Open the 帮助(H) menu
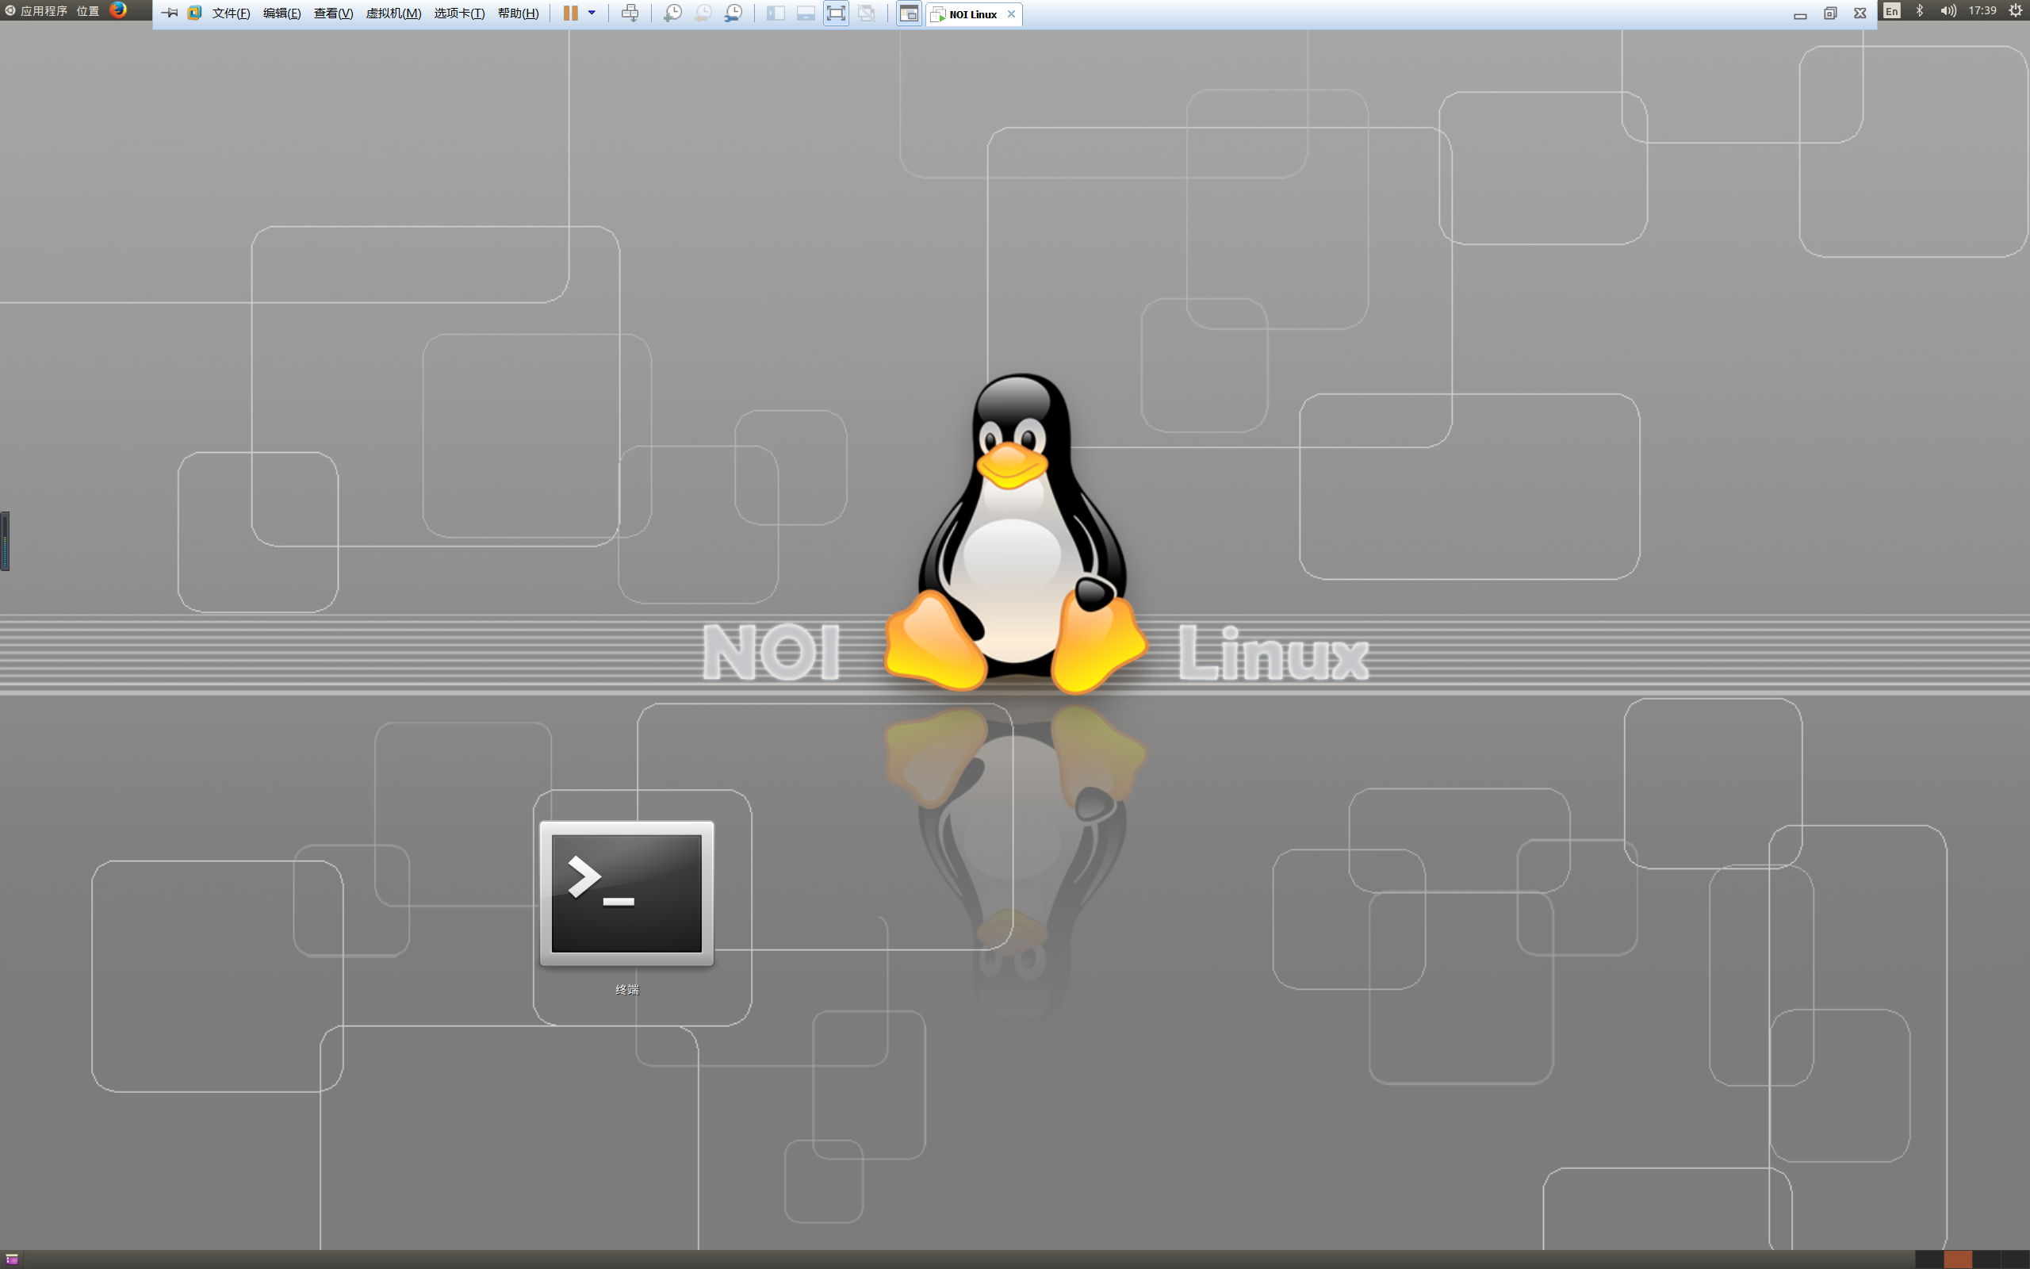Viewport: 2030px width, 1269px height. 519,13
